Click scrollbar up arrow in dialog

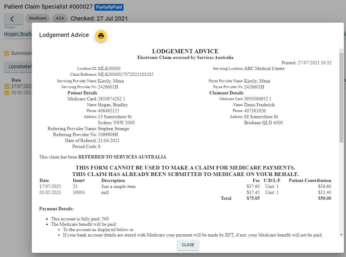coord(341,50)
